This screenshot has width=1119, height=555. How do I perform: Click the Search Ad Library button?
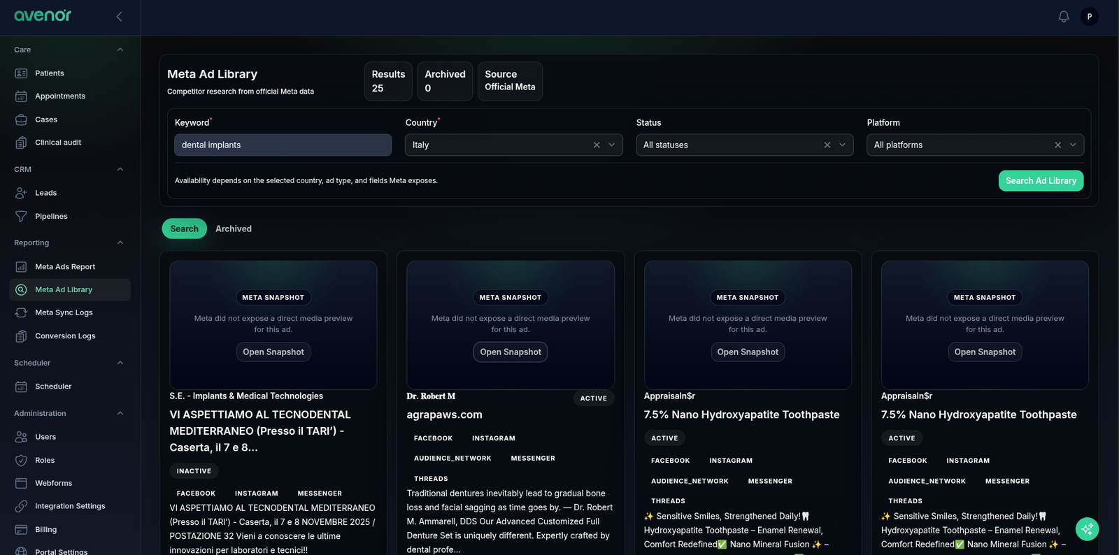coord(1041,180)
